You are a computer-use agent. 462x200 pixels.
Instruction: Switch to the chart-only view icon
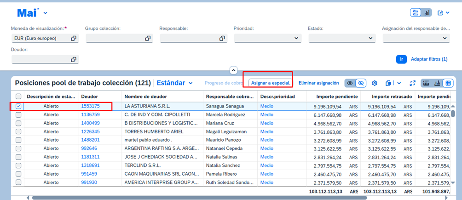click(437, 83)
